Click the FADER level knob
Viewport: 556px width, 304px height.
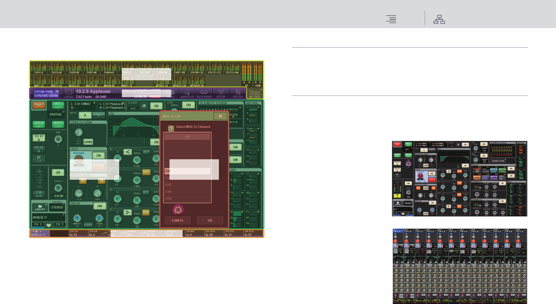[x=58, y=188]
